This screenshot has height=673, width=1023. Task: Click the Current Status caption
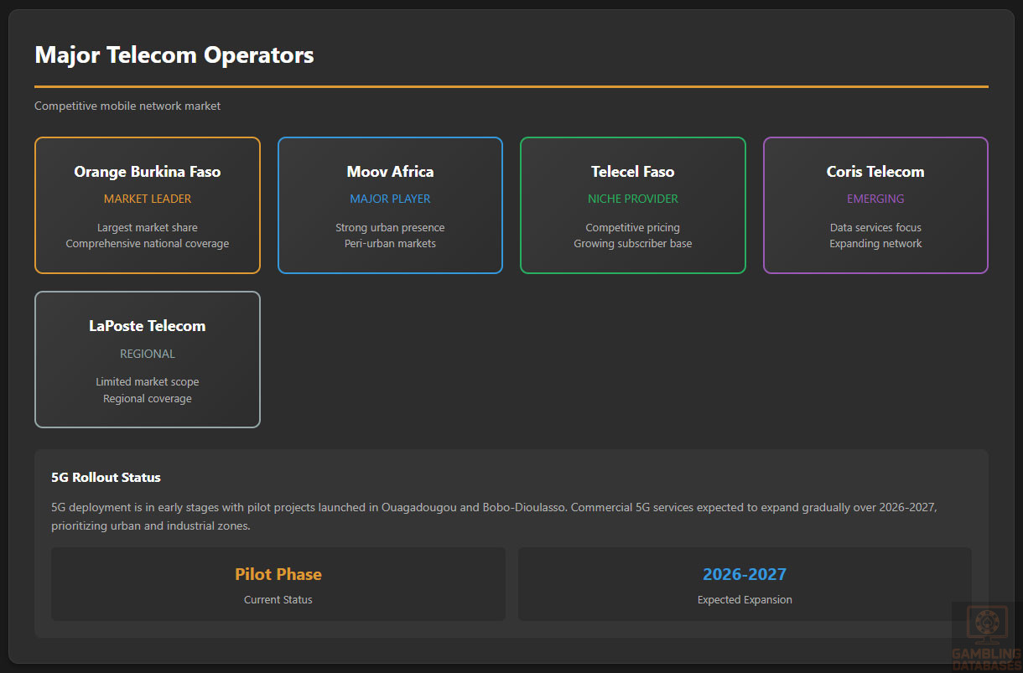(278, 600)
